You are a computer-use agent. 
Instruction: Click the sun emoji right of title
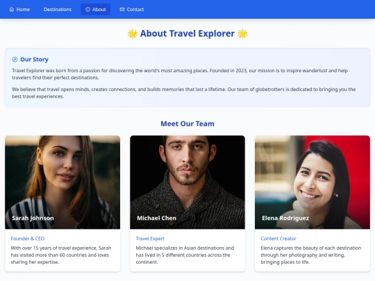[x=242, y=34]
